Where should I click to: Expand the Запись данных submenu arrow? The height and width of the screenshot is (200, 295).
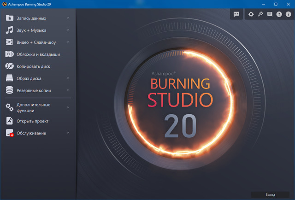click(x=68, y=18)
